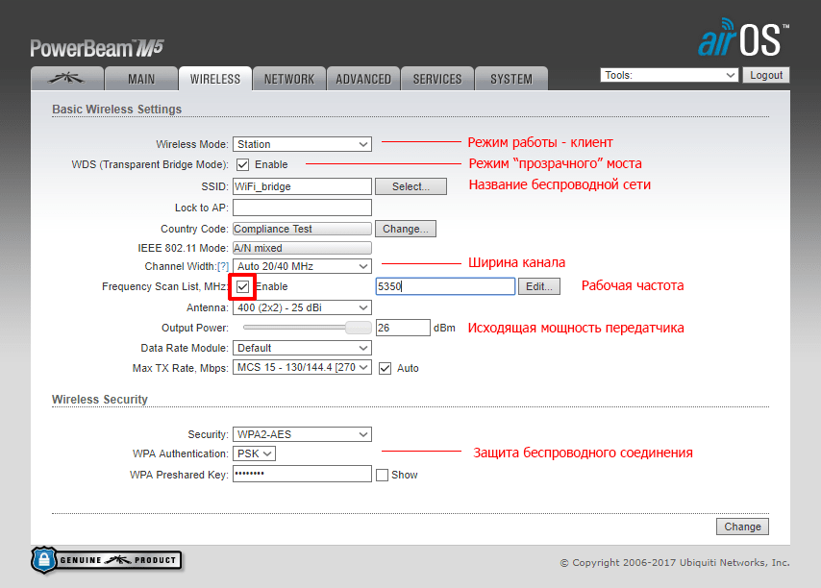The width and height of the screenshot is (821, 588).
Task: Click the Lock to AP field
Action: (302, 208)
